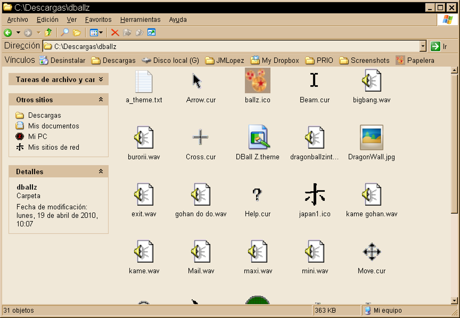Select the mini.wav sound file
The height and width of the screenshot is (318, 460).
pos(315,257)
